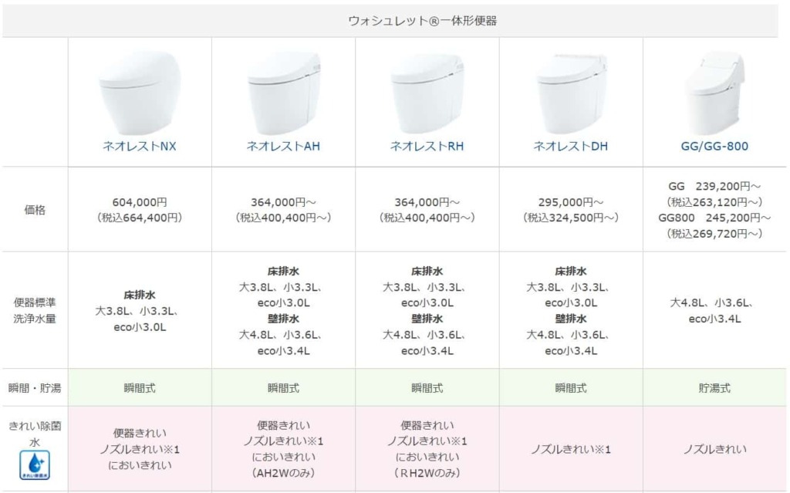790x493 pixels.
Task: Click the ネオレストDH toilet image
Action: (x=571, y=91)
